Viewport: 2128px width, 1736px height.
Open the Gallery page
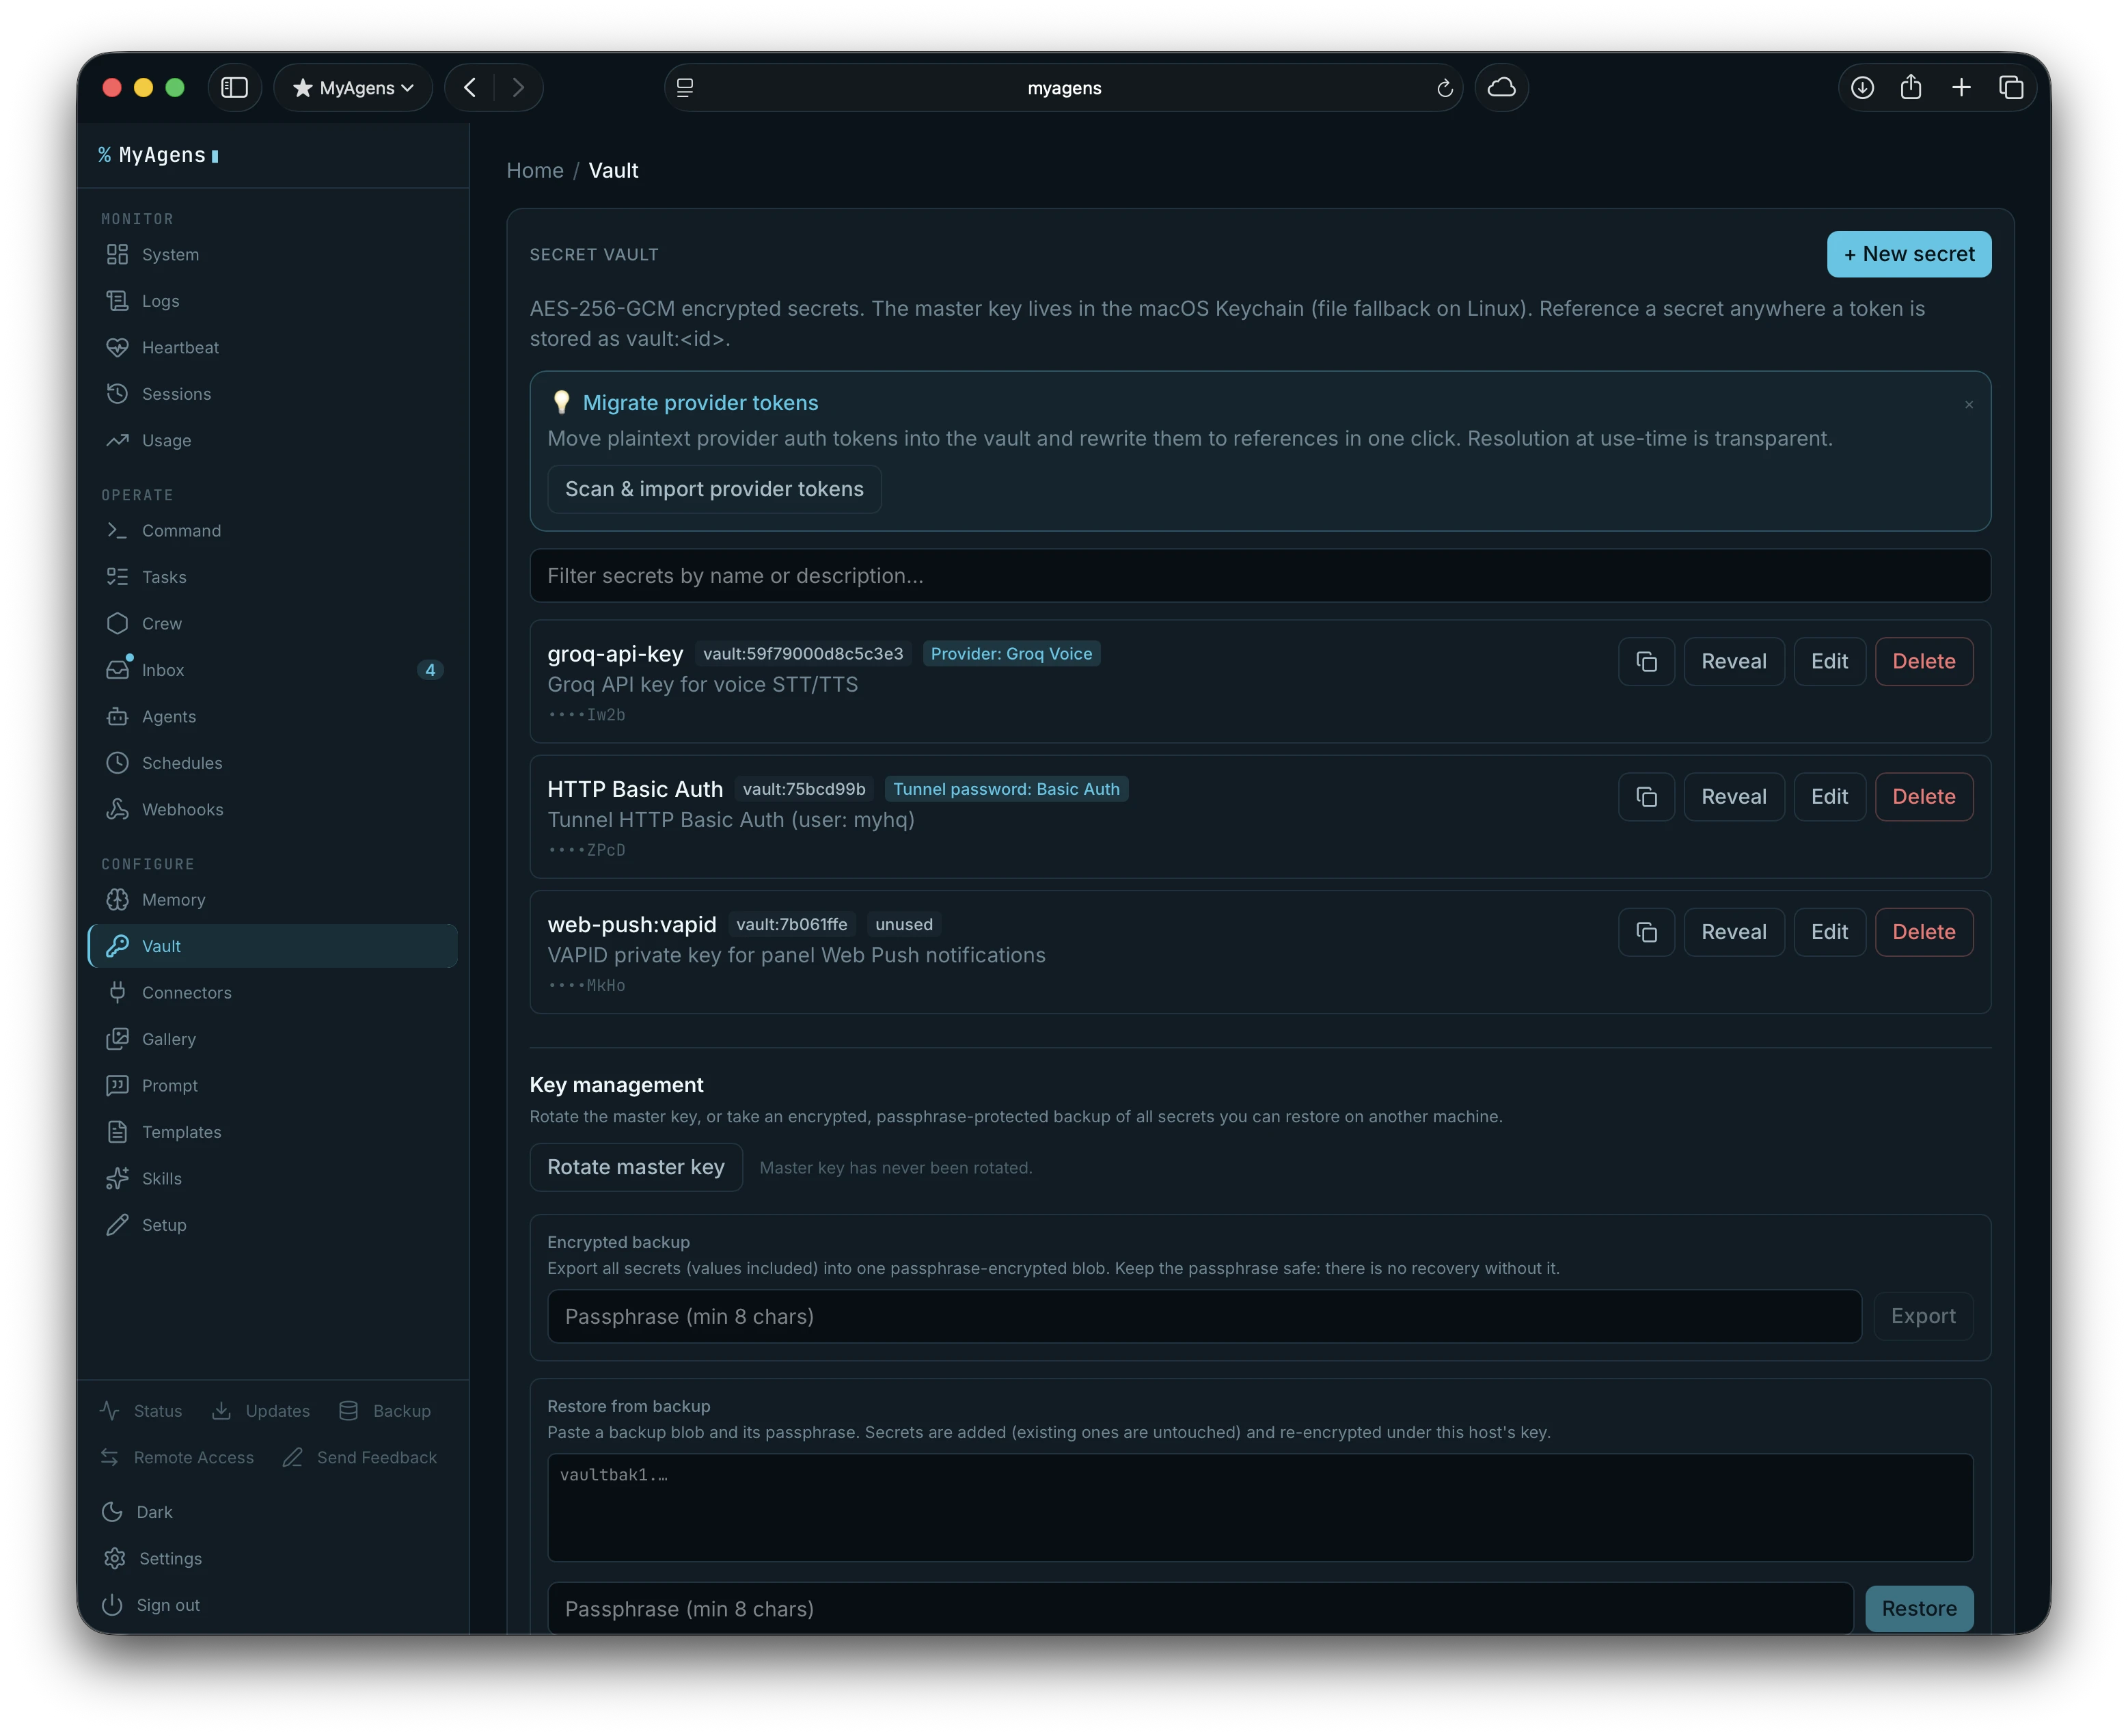click(272, 1039)
